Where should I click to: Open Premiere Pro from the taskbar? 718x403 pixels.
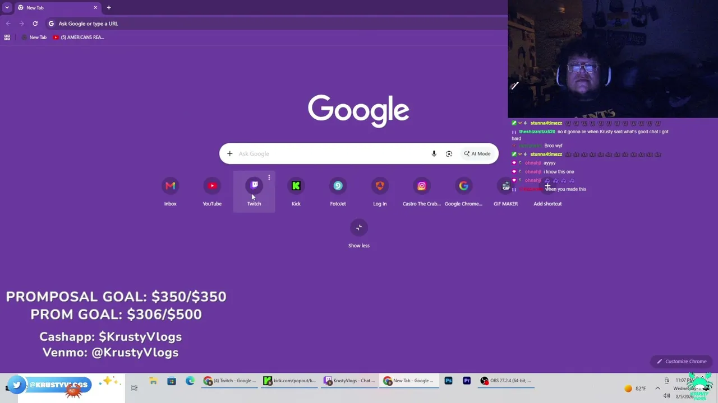click(x=467, y=381)
